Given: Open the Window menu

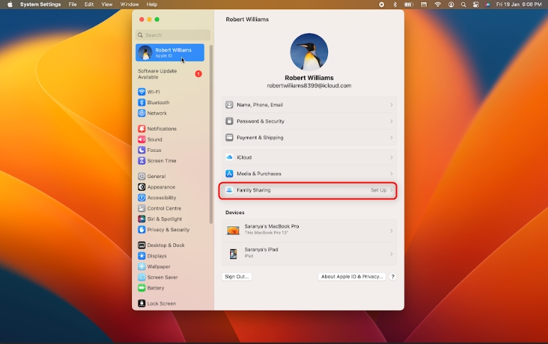Looking at the screenshot, I should (129, 4).
